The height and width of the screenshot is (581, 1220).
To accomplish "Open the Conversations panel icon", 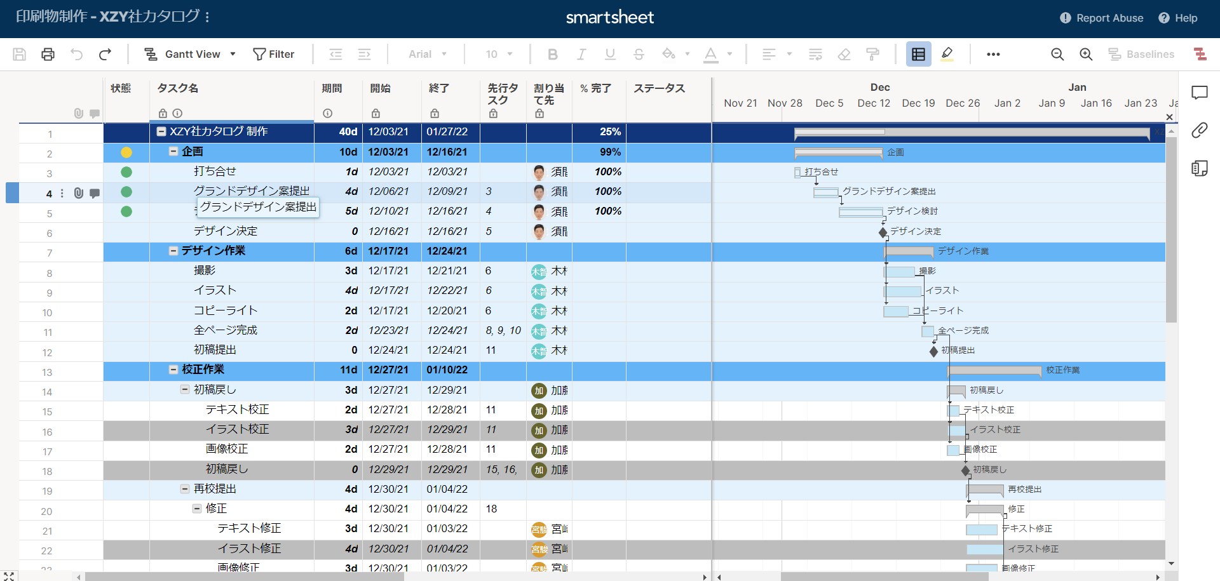I will pyautogui.click(x=1199, y=93).
